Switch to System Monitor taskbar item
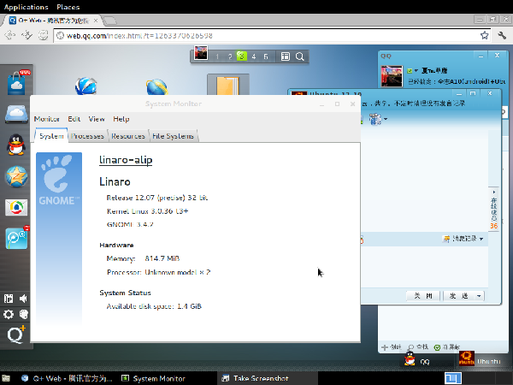This screenshot has width=513, height=385. click(x=153, y=378)
